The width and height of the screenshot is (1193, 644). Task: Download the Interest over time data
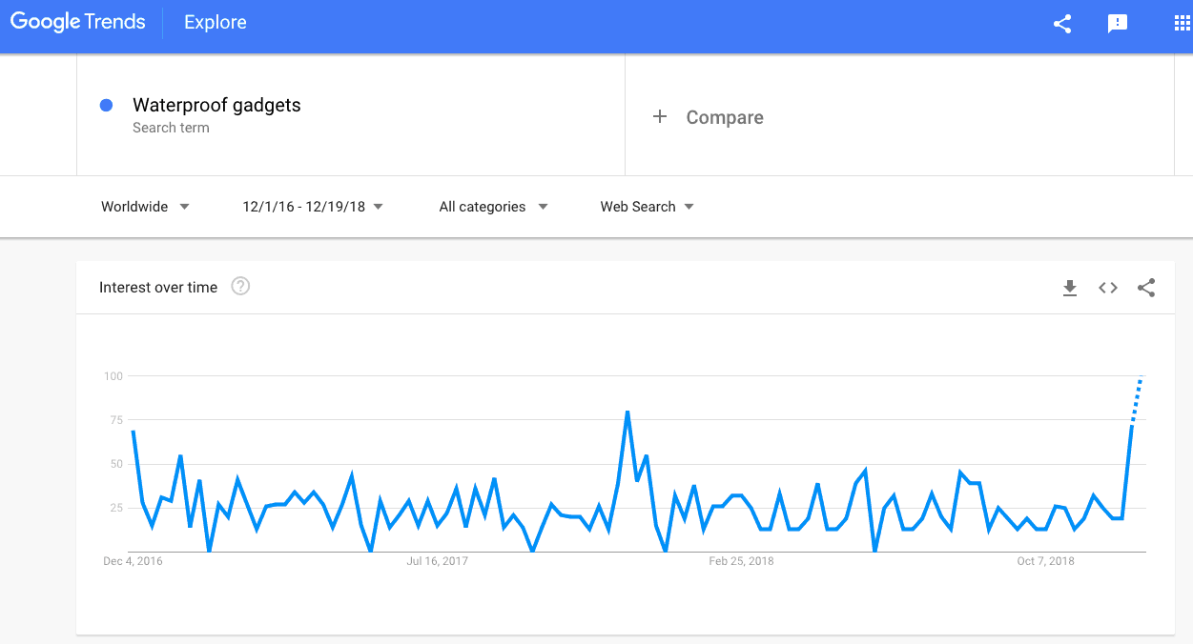(x=1070, y=288)
